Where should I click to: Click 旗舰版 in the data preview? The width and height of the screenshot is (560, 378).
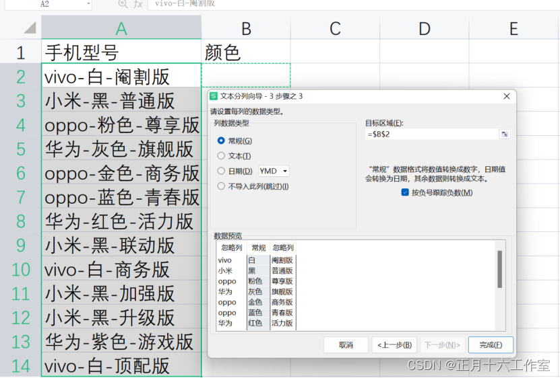[x=282, y=292]
